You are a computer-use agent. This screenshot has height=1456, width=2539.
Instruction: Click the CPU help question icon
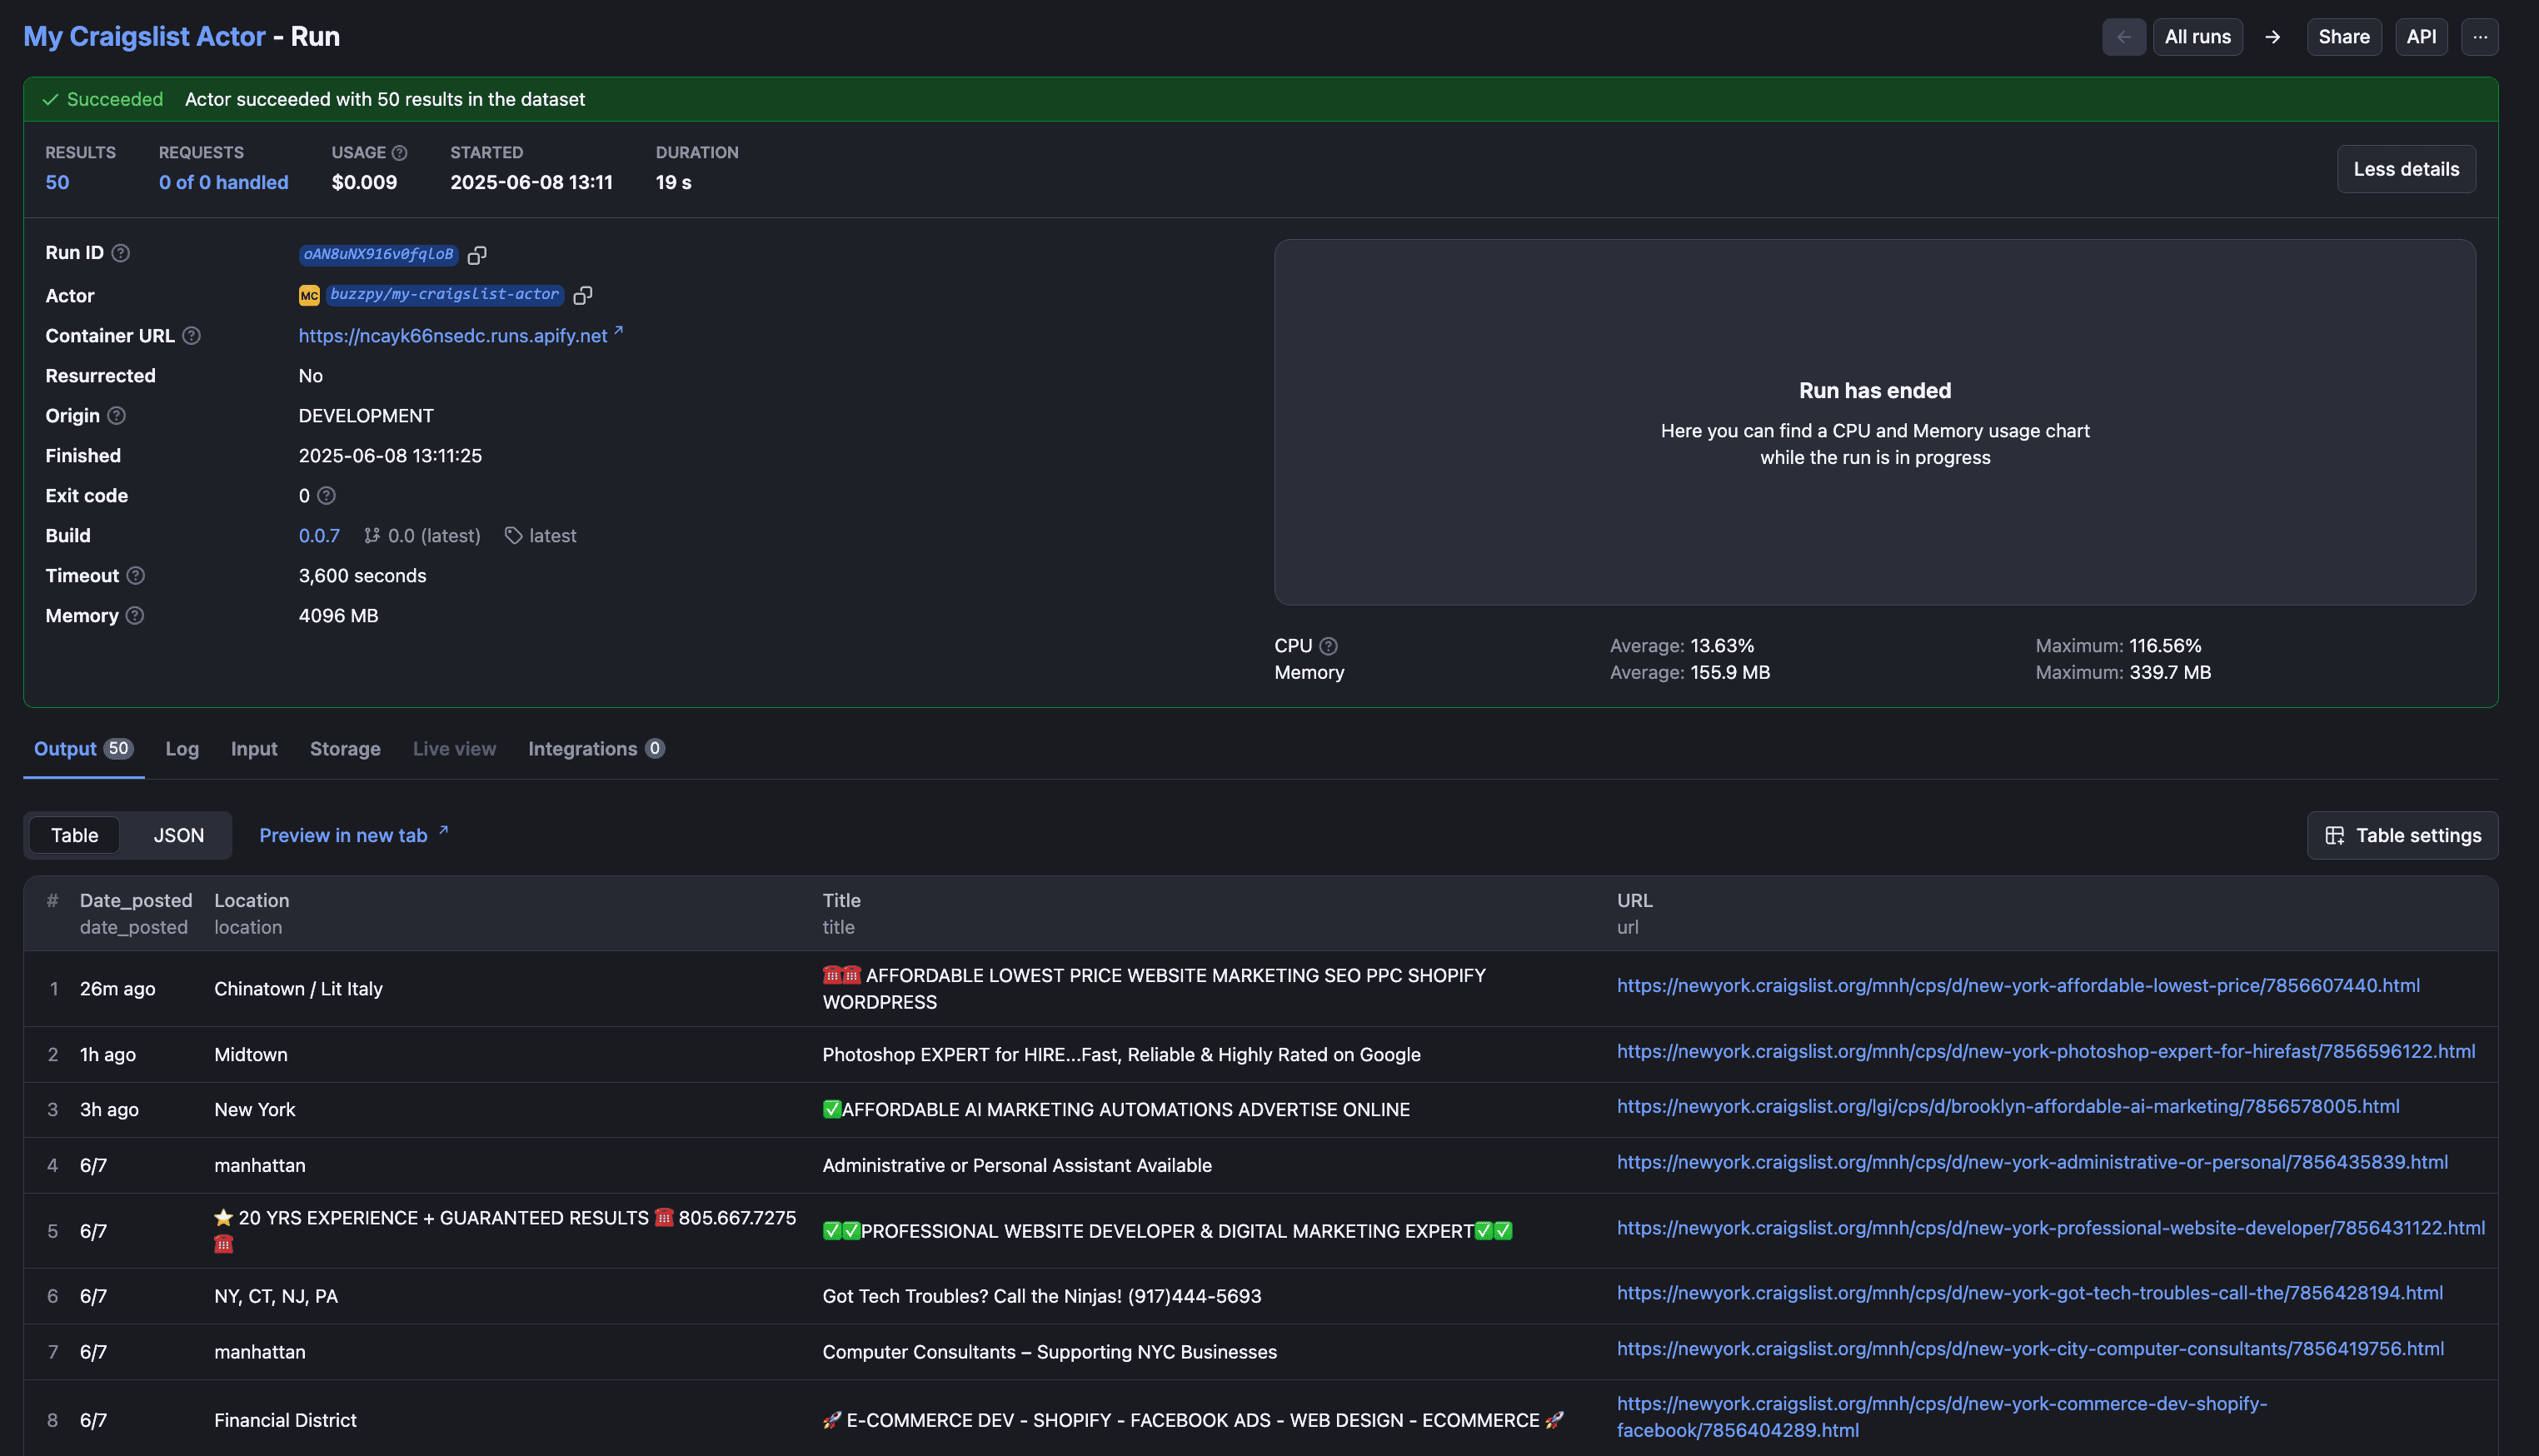(x=1328, y=646)
